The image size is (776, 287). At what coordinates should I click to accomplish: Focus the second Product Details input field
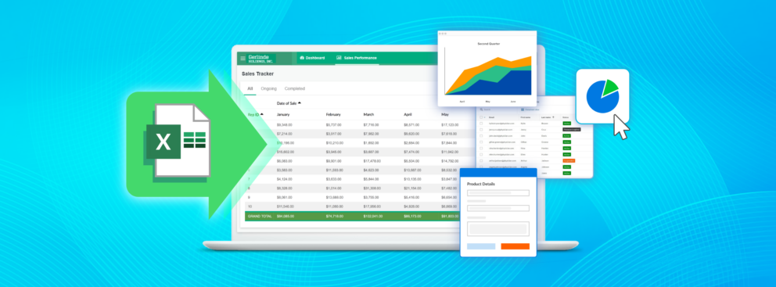coord(498,208)
